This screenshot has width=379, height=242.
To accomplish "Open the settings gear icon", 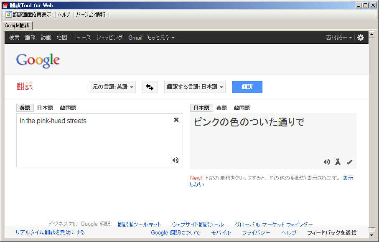I will click(x=360, y=38).
